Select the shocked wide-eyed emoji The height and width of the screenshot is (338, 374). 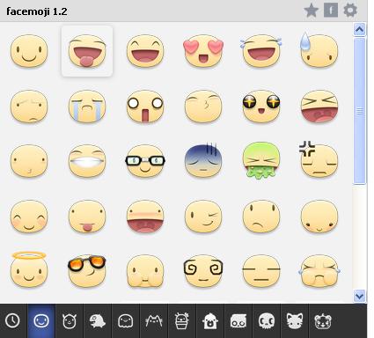tap(145, 107)
